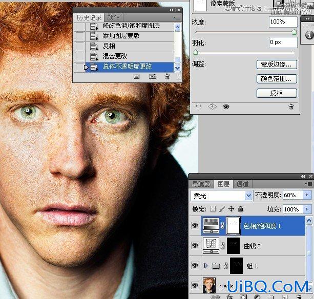Select the 图层 (Layers) tab
The image size is (314, 299).
tap(223, 184)
